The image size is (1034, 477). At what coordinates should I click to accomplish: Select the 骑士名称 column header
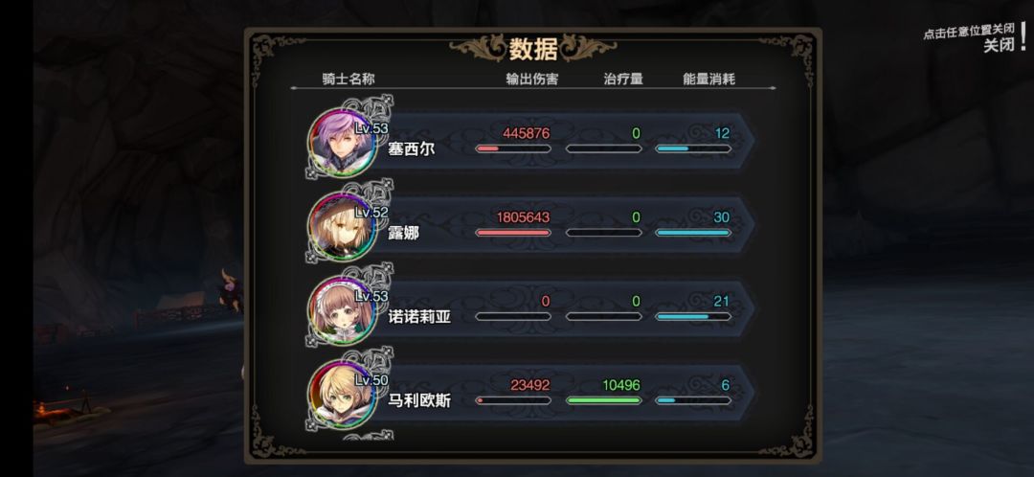click(x=348, y=79)
